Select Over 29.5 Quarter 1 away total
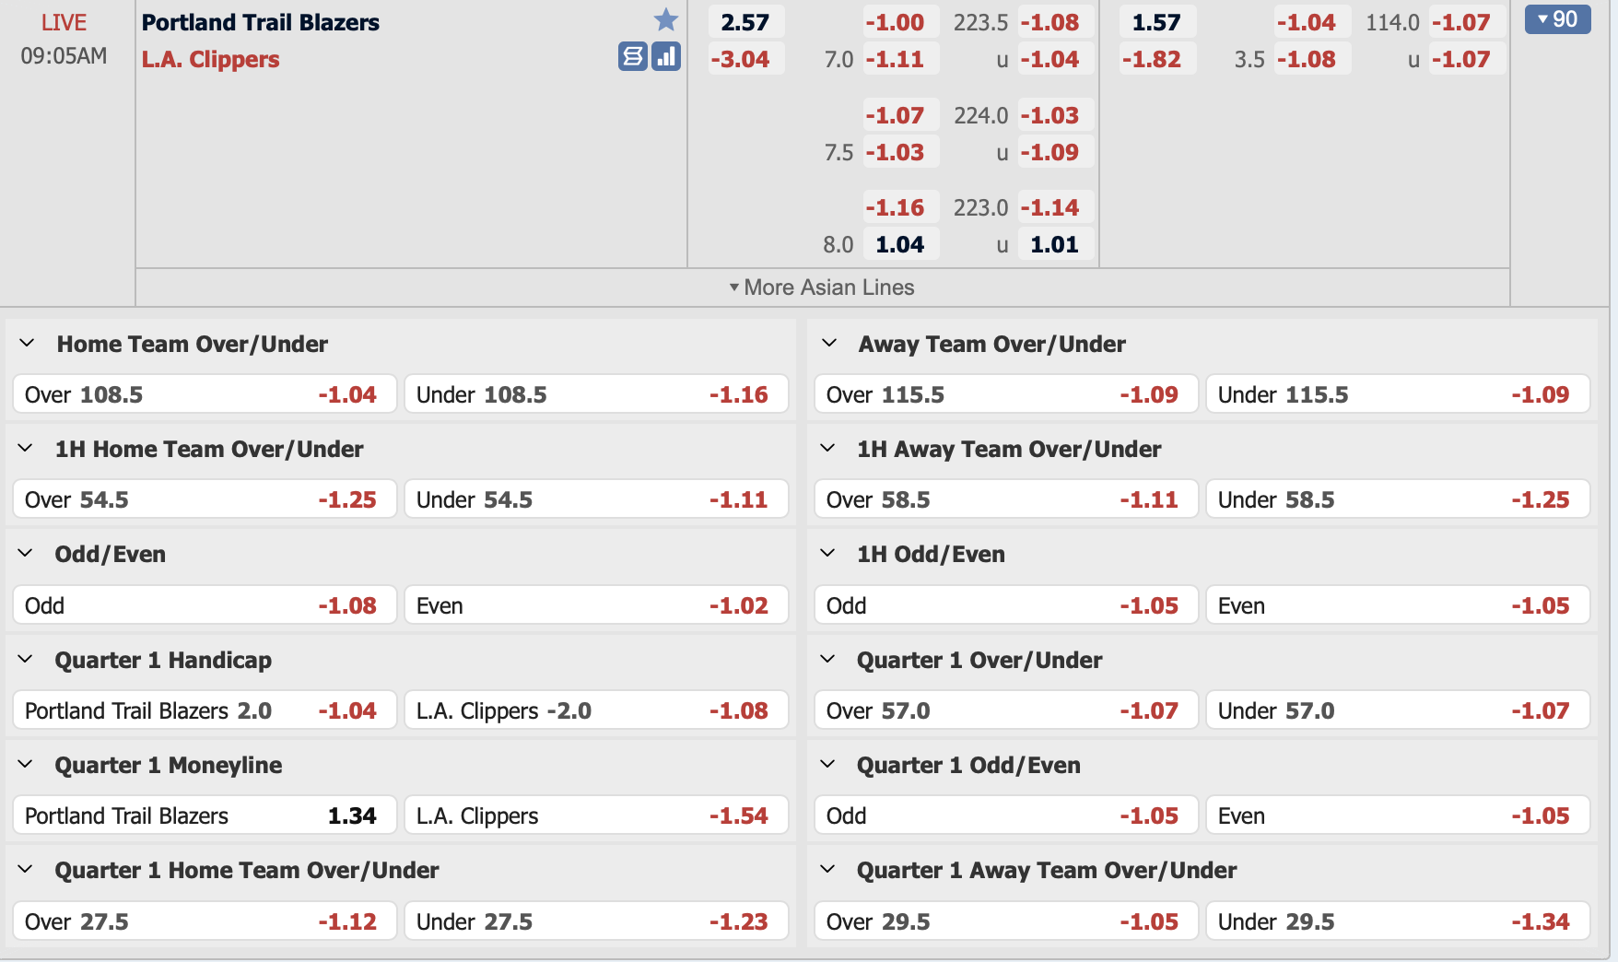 tap(1006, 921)
